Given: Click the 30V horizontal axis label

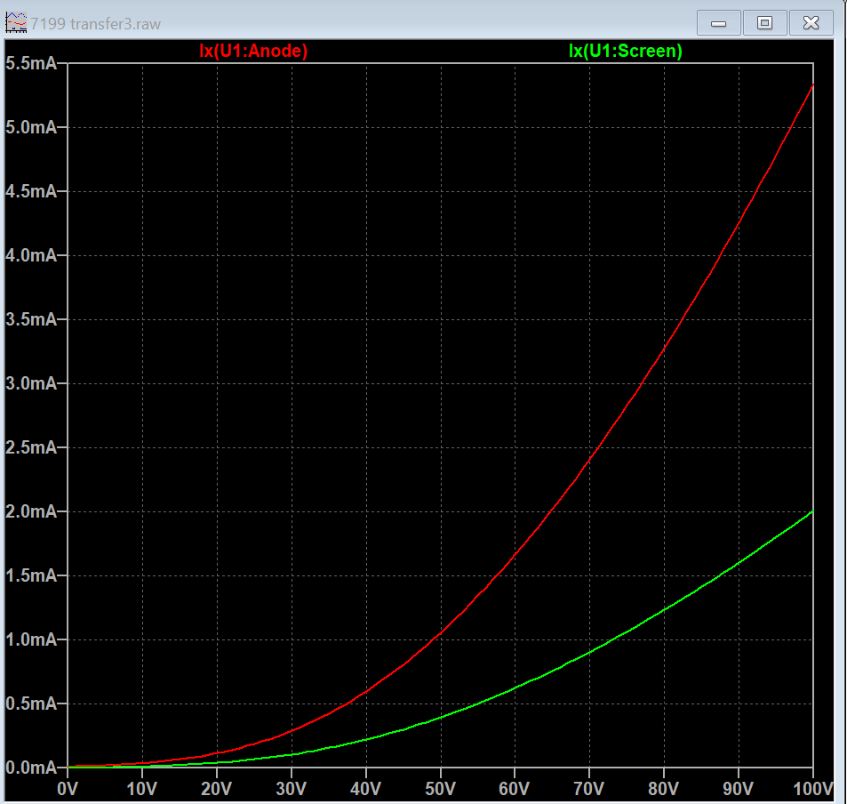Looking at the screenshot, I should click(x=292, y=789).
